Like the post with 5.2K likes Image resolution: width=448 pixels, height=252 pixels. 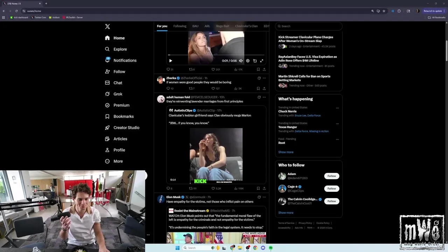216,188
